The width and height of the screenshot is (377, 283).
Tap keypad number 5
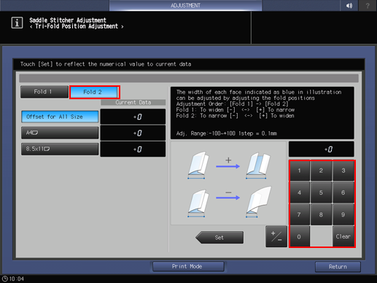321,193
